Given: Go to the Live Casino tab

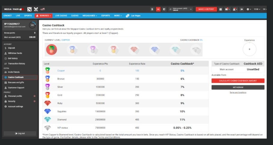Looking at the screenshot, I should [x=61, y=16].
